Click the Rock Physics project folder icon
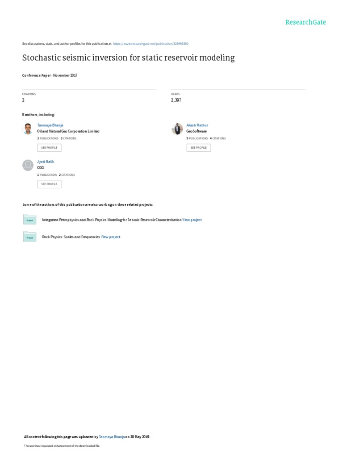343x457 pixels. [x=29, y=237]
